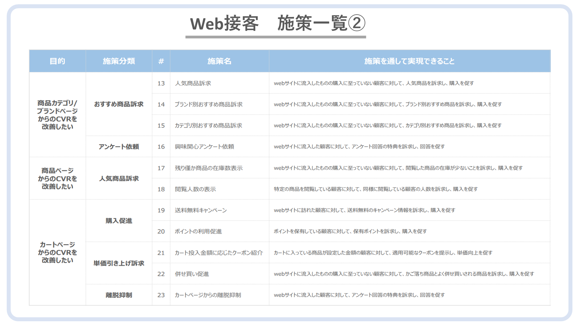Click 残り僅か商品の在庫数表示 measure name

209,168
